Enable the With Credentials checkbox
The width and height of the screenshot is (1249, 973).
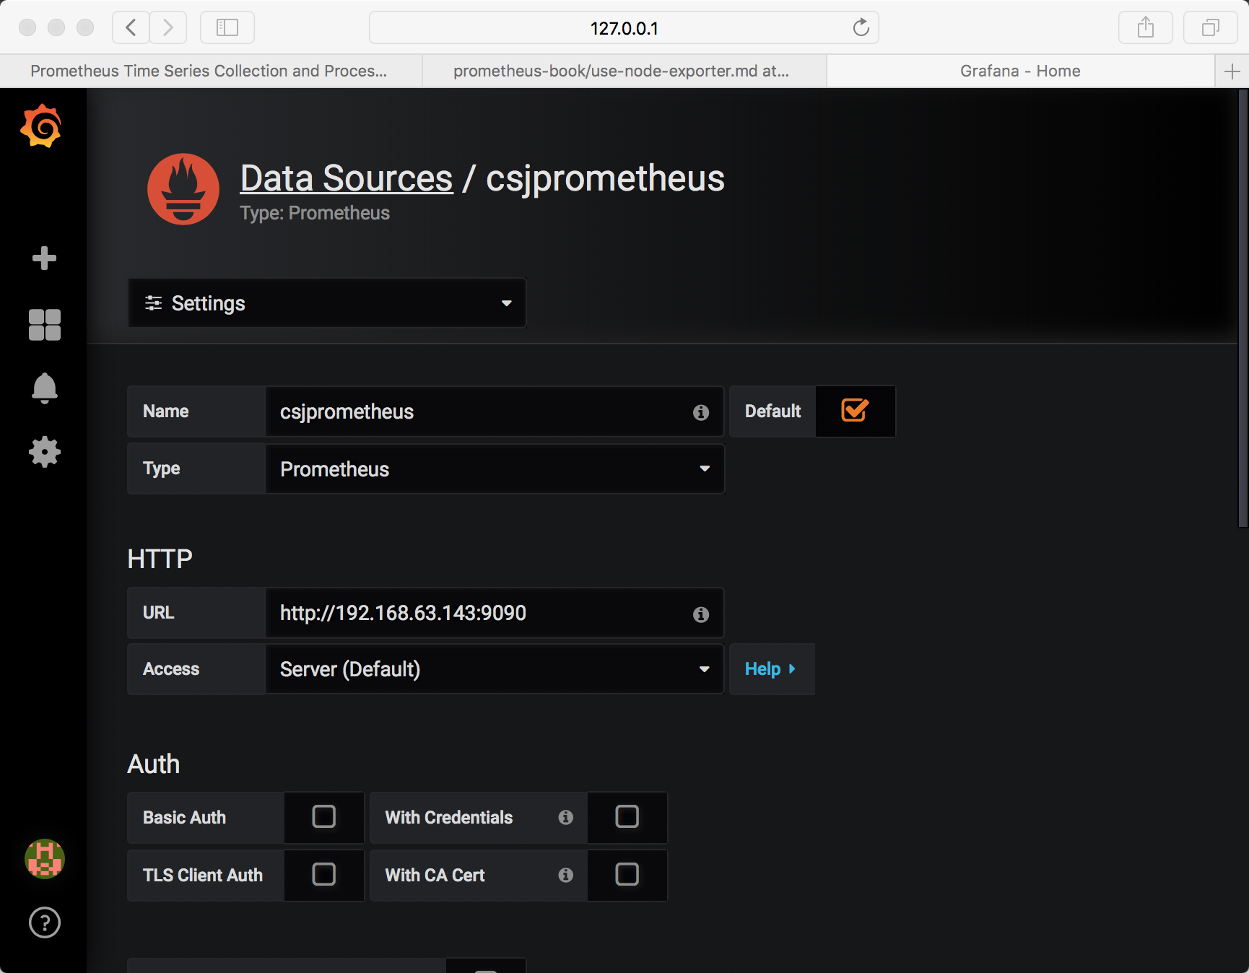coord(627,816)
